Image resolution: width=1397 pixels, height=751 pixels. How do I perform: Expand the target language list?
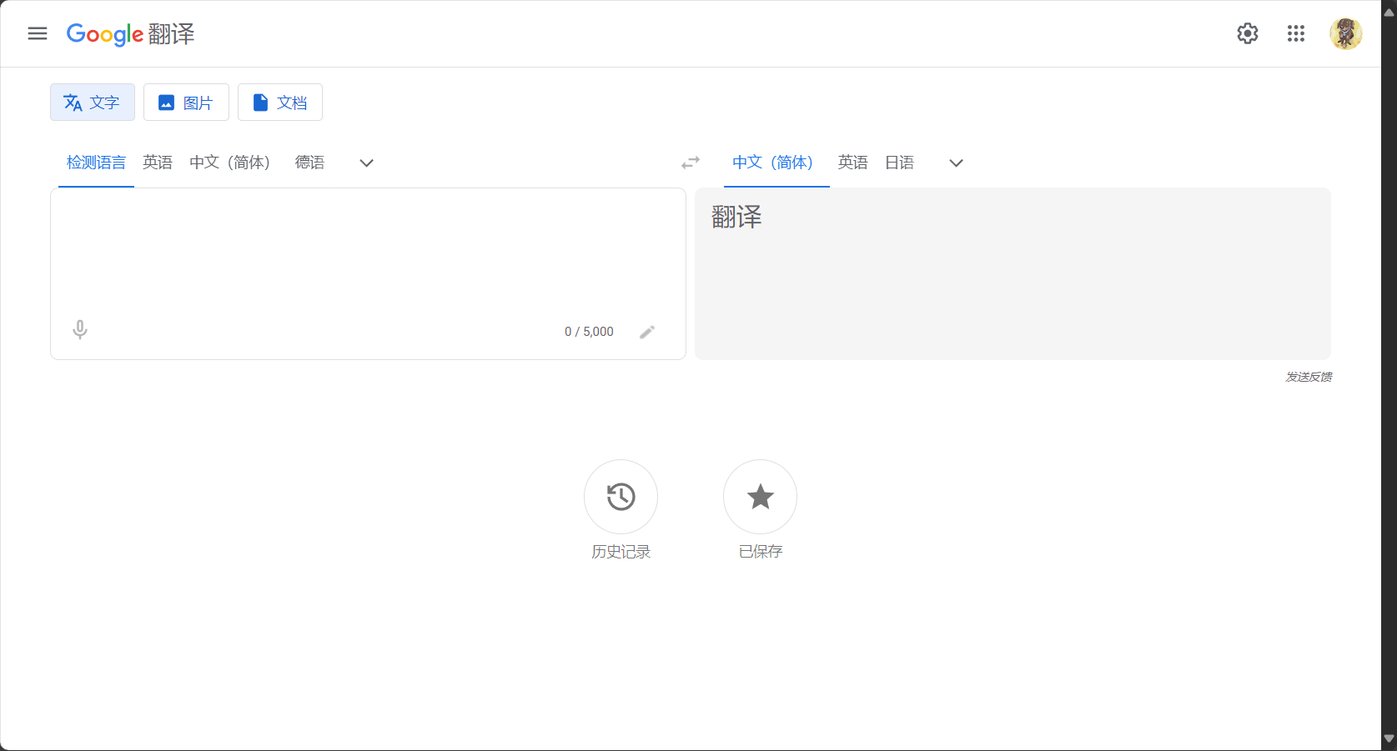[x=957, y=163]
